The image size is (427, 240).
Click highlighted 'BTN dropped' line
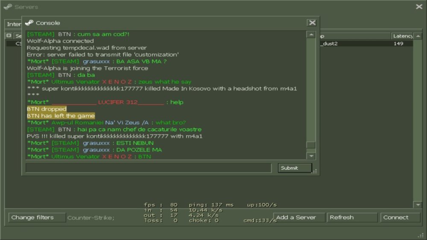(47, 109)
